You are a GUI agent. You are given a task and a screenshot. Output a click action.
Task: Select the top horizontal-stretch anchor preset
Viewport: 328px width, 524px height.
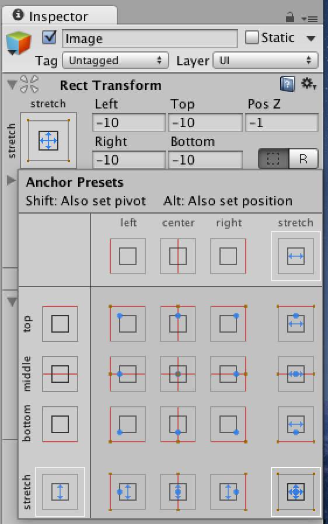click(295, 323)
